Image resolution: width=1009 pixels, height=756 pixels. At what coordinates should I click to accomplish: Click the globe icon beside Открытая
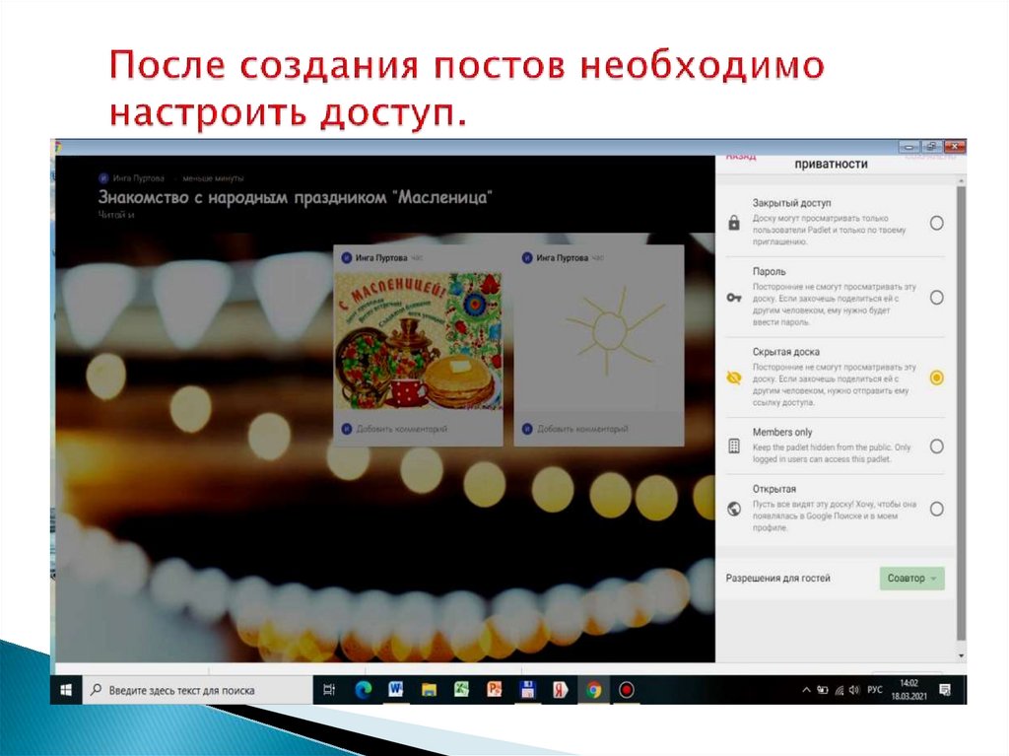point(733,509)
